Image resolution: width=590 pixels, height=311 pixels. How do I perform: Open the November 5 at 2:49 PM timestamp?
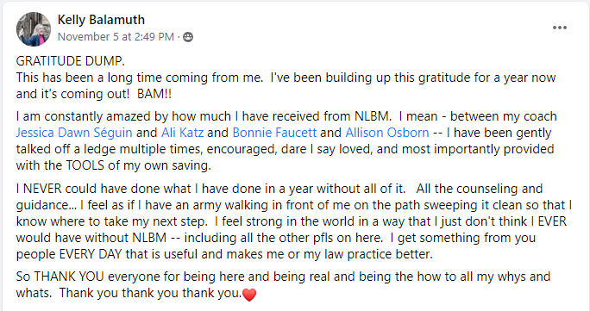pyautogui.click(x=116, y=37)
